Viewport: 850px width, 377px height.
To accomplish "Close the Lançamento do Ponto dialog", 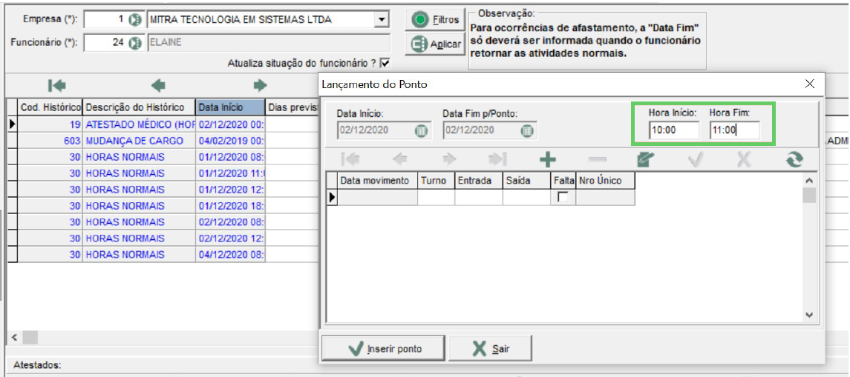I will [810, 84].
